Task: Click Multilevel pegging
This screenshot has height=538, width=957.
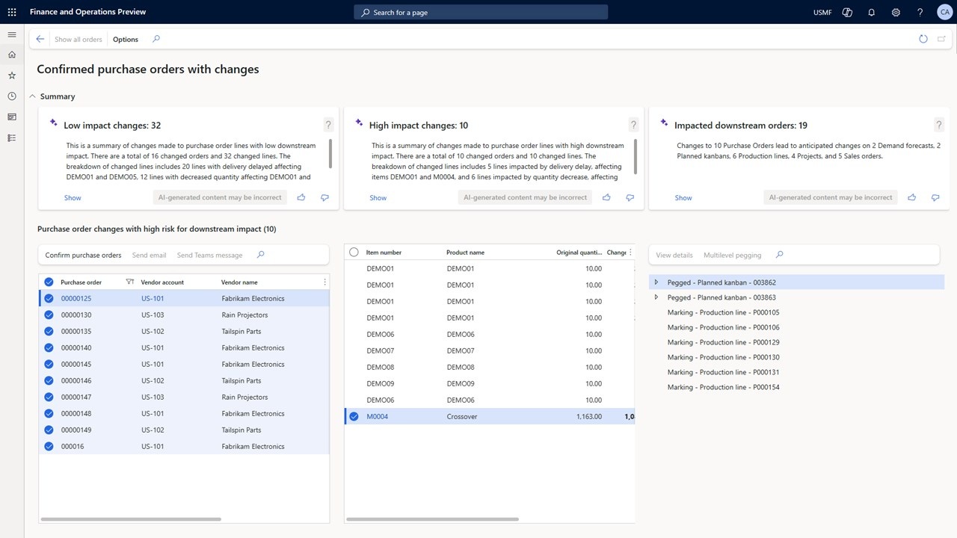Action: (x=732, y=255)
